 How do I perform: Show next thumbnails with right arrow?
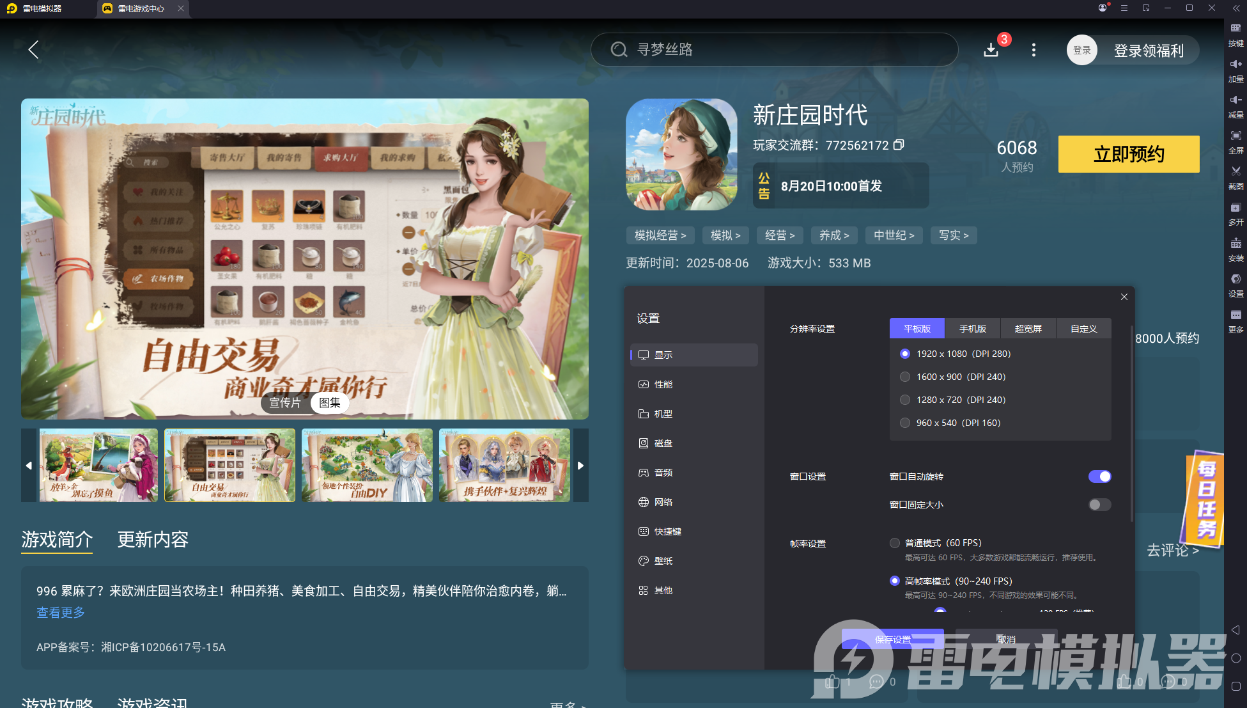(x=580, y=466)
